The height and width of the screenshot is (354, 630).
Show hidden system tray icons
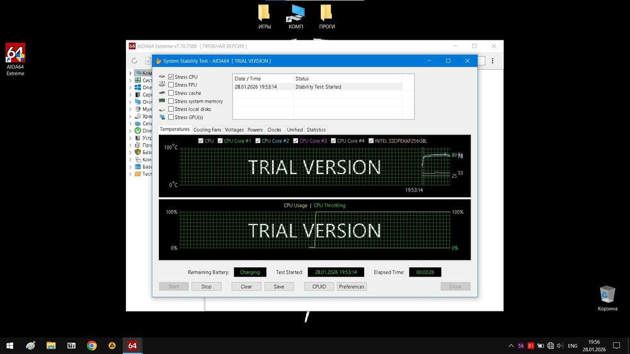click(x=511, y=346)
